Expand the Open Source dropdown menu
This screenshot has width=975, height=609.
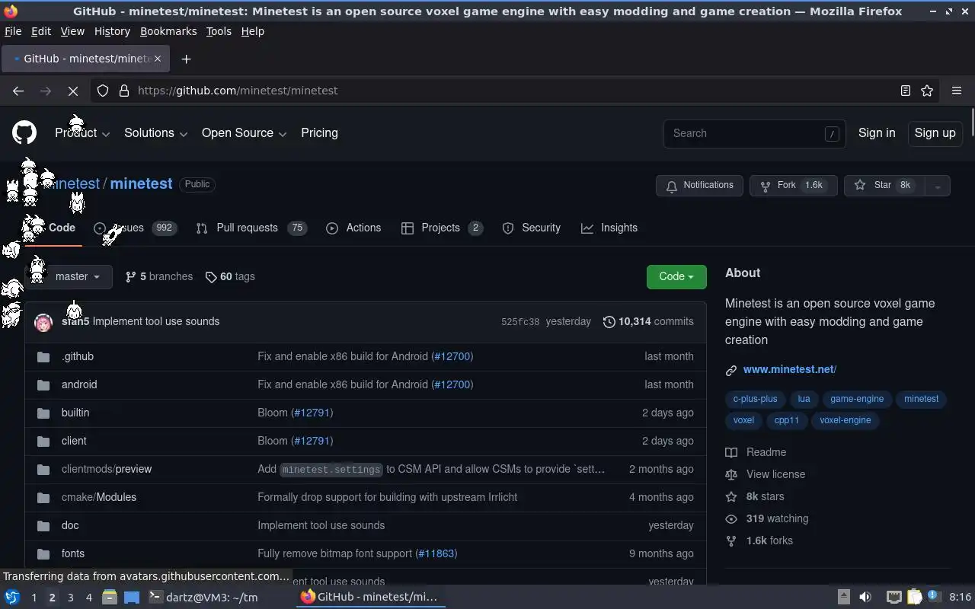coord(244,132)
